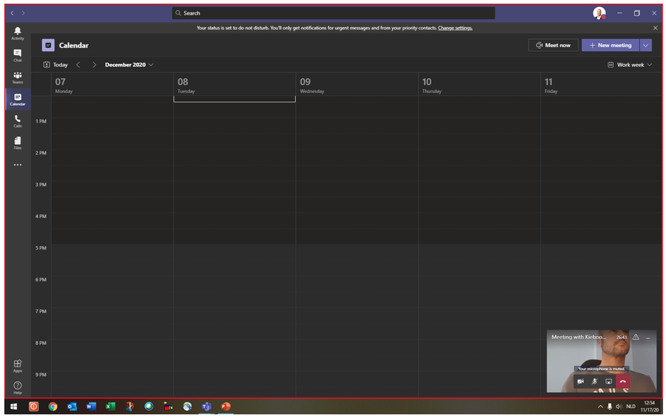Open the Work week view dropdown
666x418 pixels.
pos(629,65)
